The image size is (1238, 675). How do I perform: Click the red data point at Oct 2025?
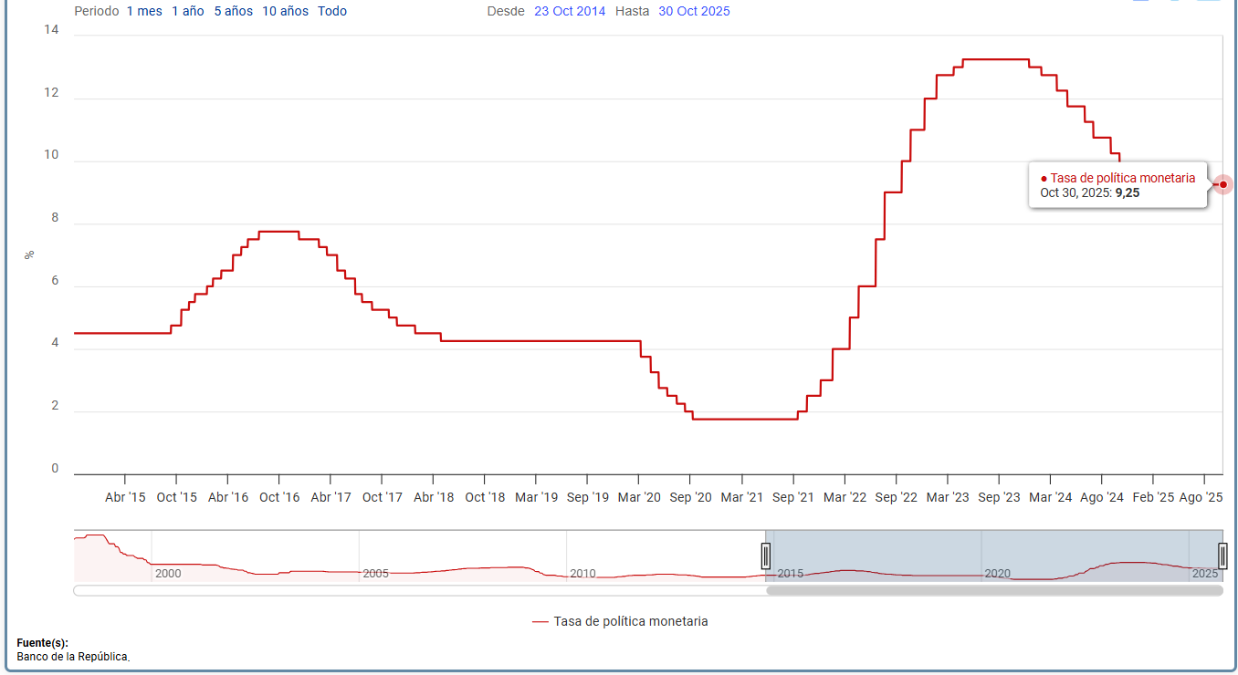1223,184
